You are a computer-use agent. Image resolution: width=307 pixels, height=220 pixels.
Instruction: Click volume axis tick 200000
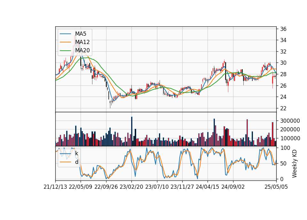[x=290, y=129]
